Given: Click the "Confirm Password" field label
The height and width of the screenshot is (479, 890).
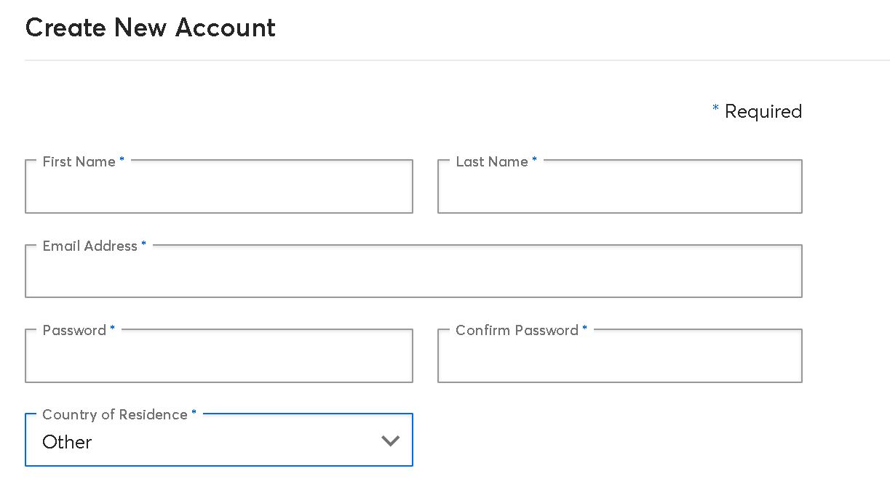Looking at the screenshot, I should (x=517, y=330).
